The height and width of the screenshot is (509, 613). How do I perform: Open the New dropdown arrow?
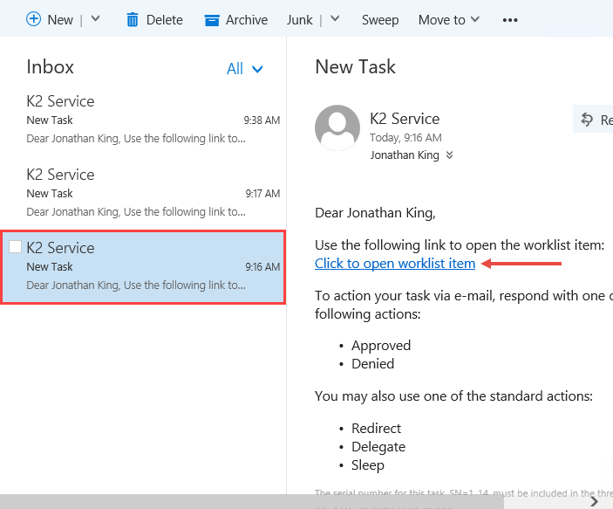[x=95, y=19]
